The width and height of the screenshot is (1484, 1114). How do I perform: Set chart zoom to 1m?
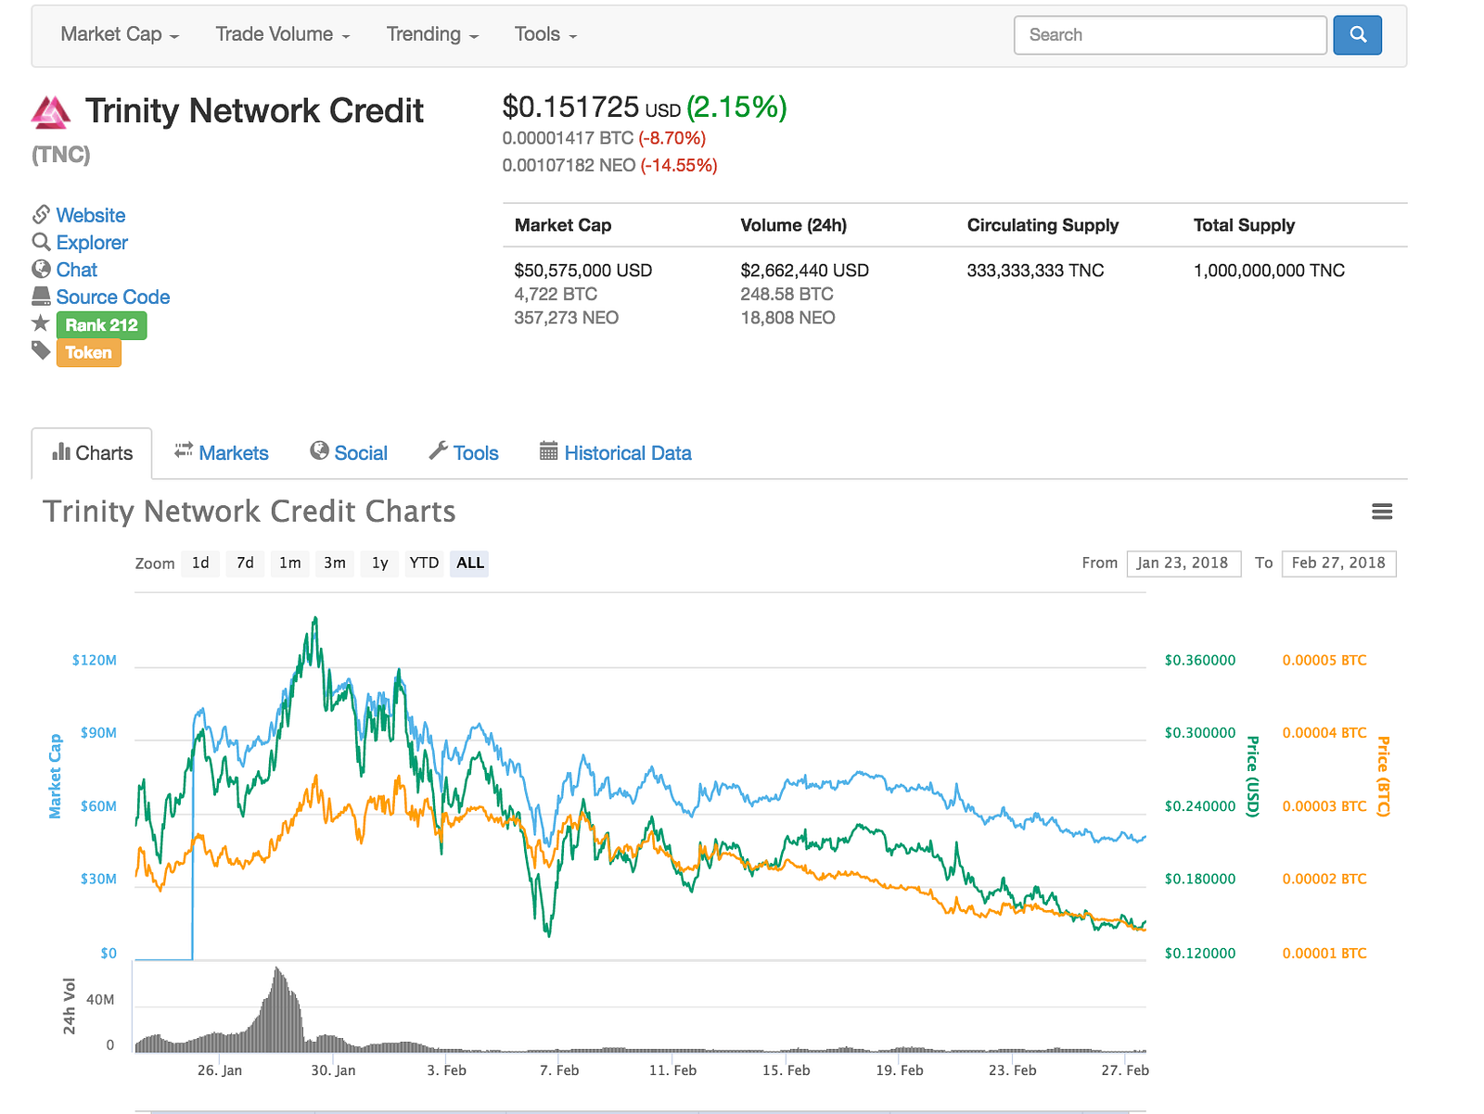click(x=290, y=563)
